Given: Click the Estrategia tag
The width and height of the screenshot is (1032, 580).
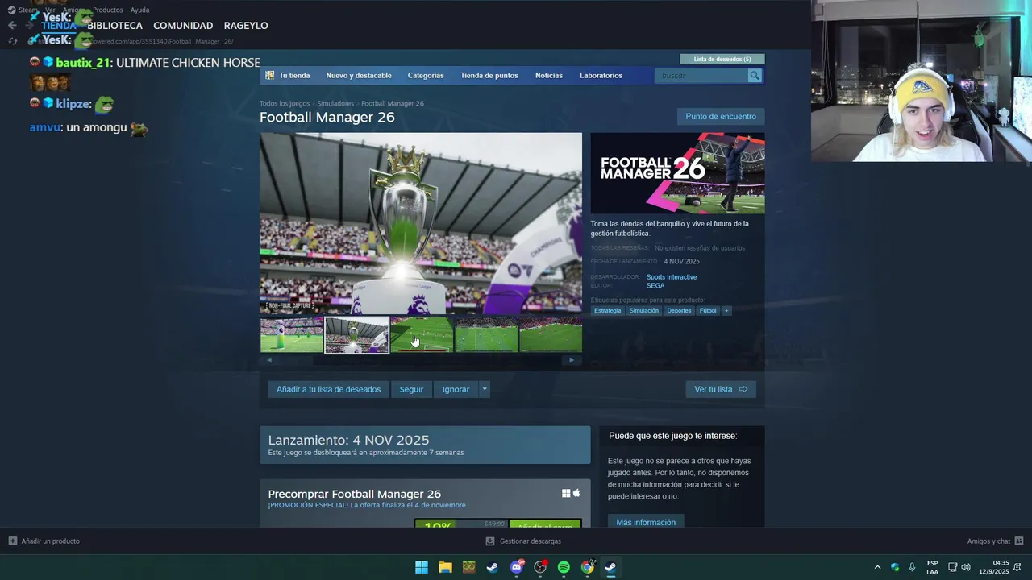Looking at the screenshot, I should click(608, 311).
